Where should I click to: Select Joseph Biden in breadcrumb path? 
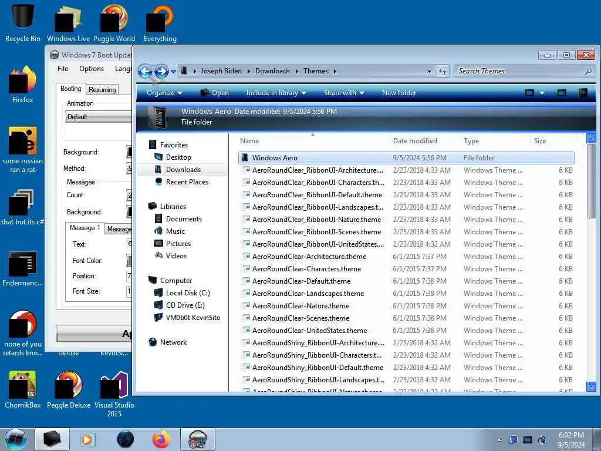(221, 71)
